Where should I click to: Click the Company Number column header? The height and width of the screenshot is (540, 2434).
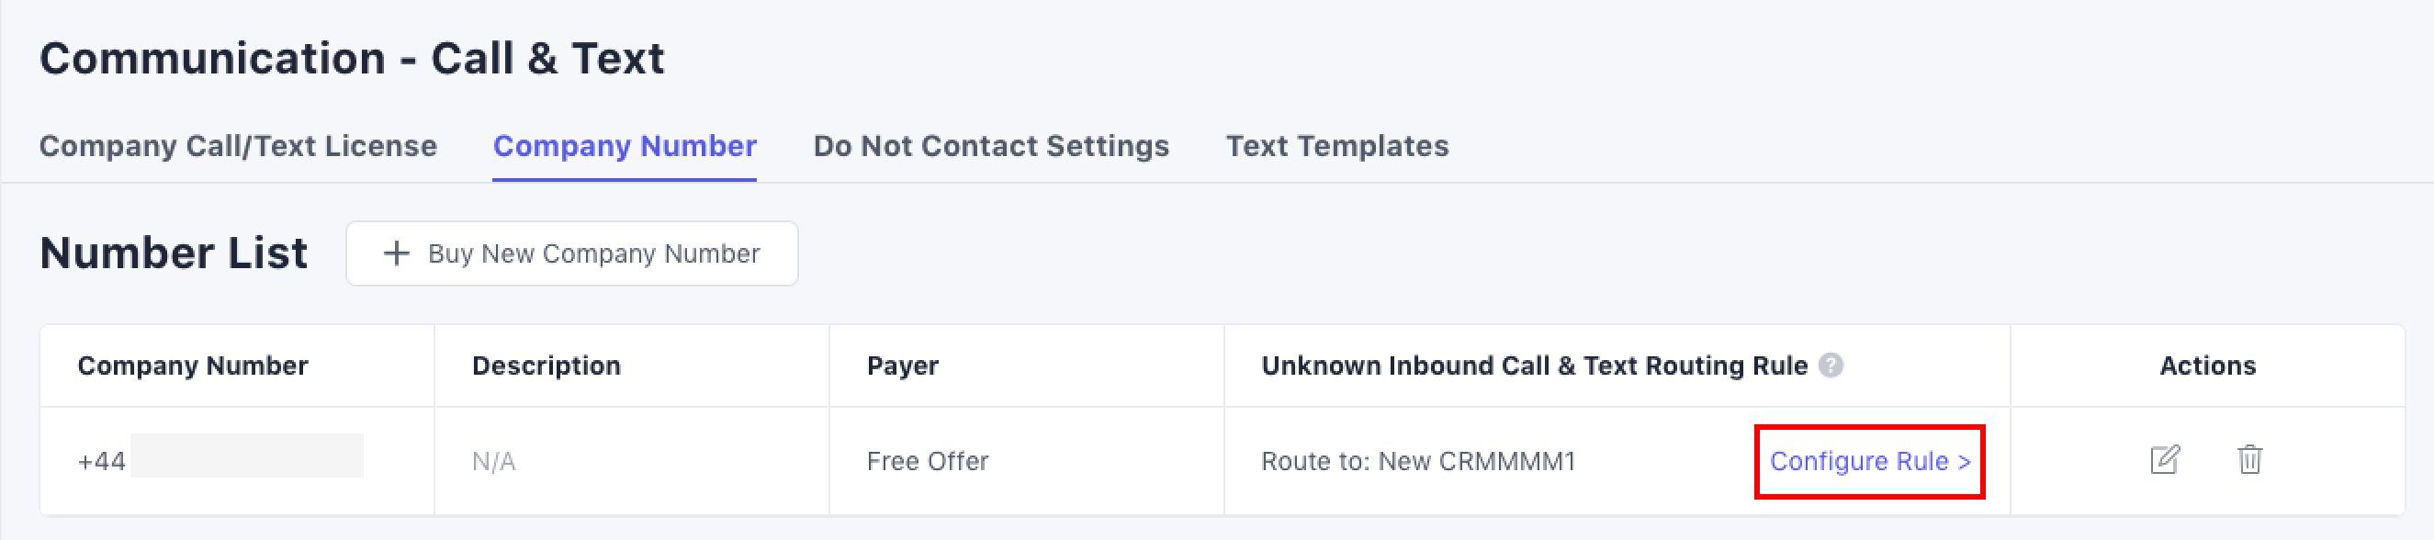[193, 366]
